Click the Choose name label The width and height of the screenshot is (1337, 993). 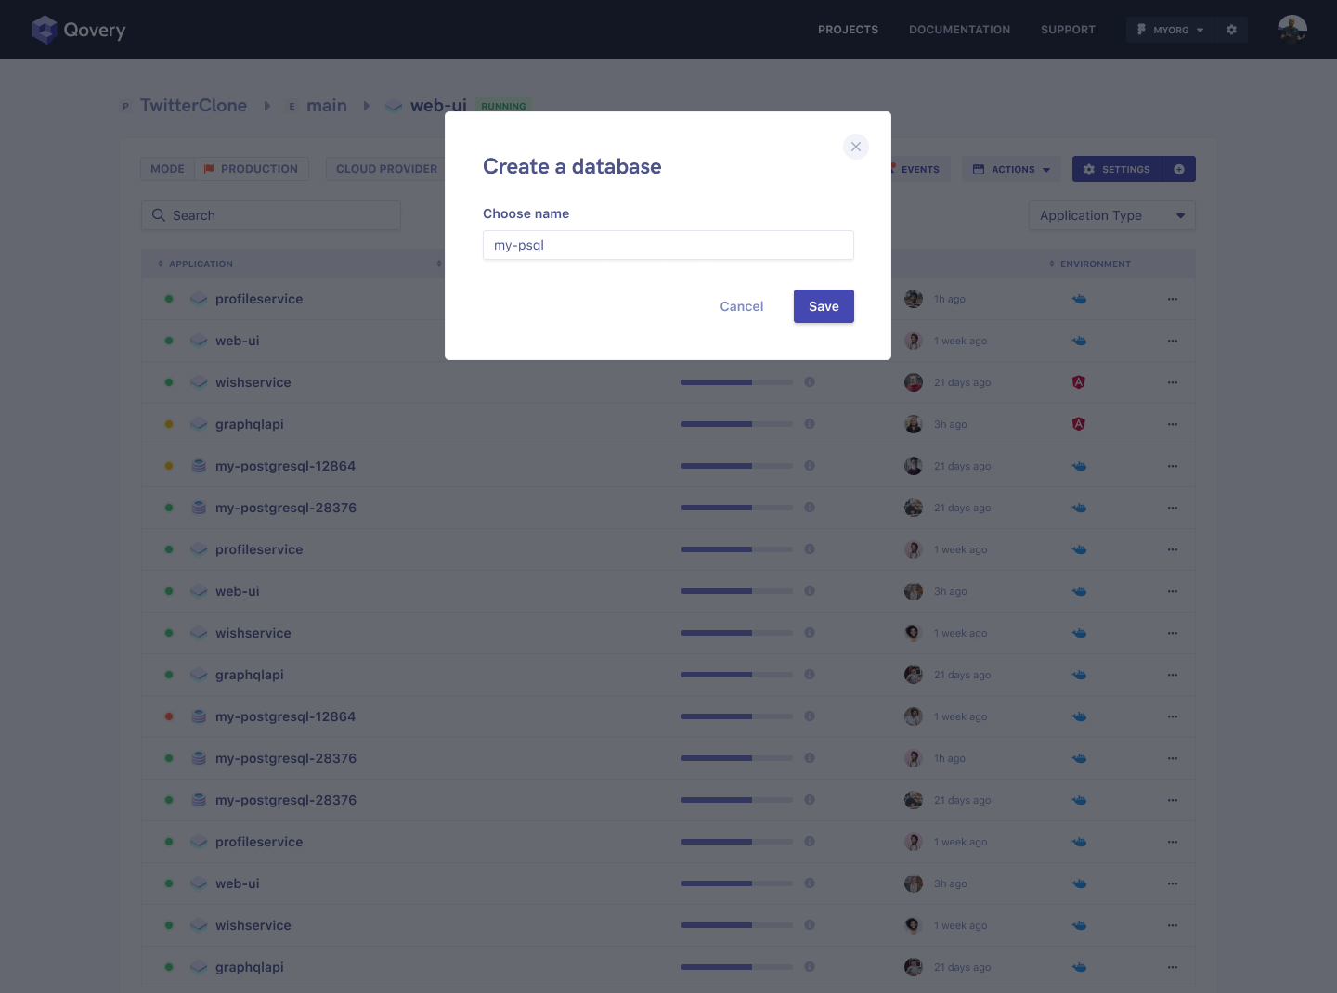(526, 213)
